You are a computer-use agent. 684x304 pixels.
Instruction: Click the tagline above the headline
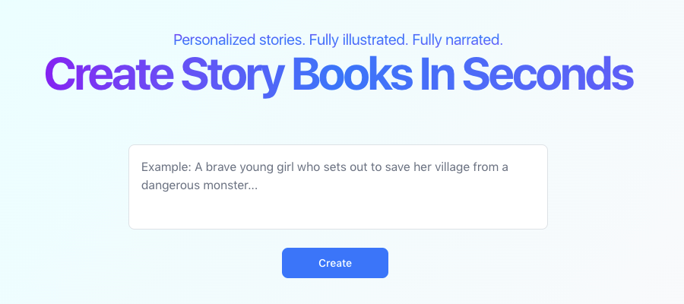coord(338,40)
